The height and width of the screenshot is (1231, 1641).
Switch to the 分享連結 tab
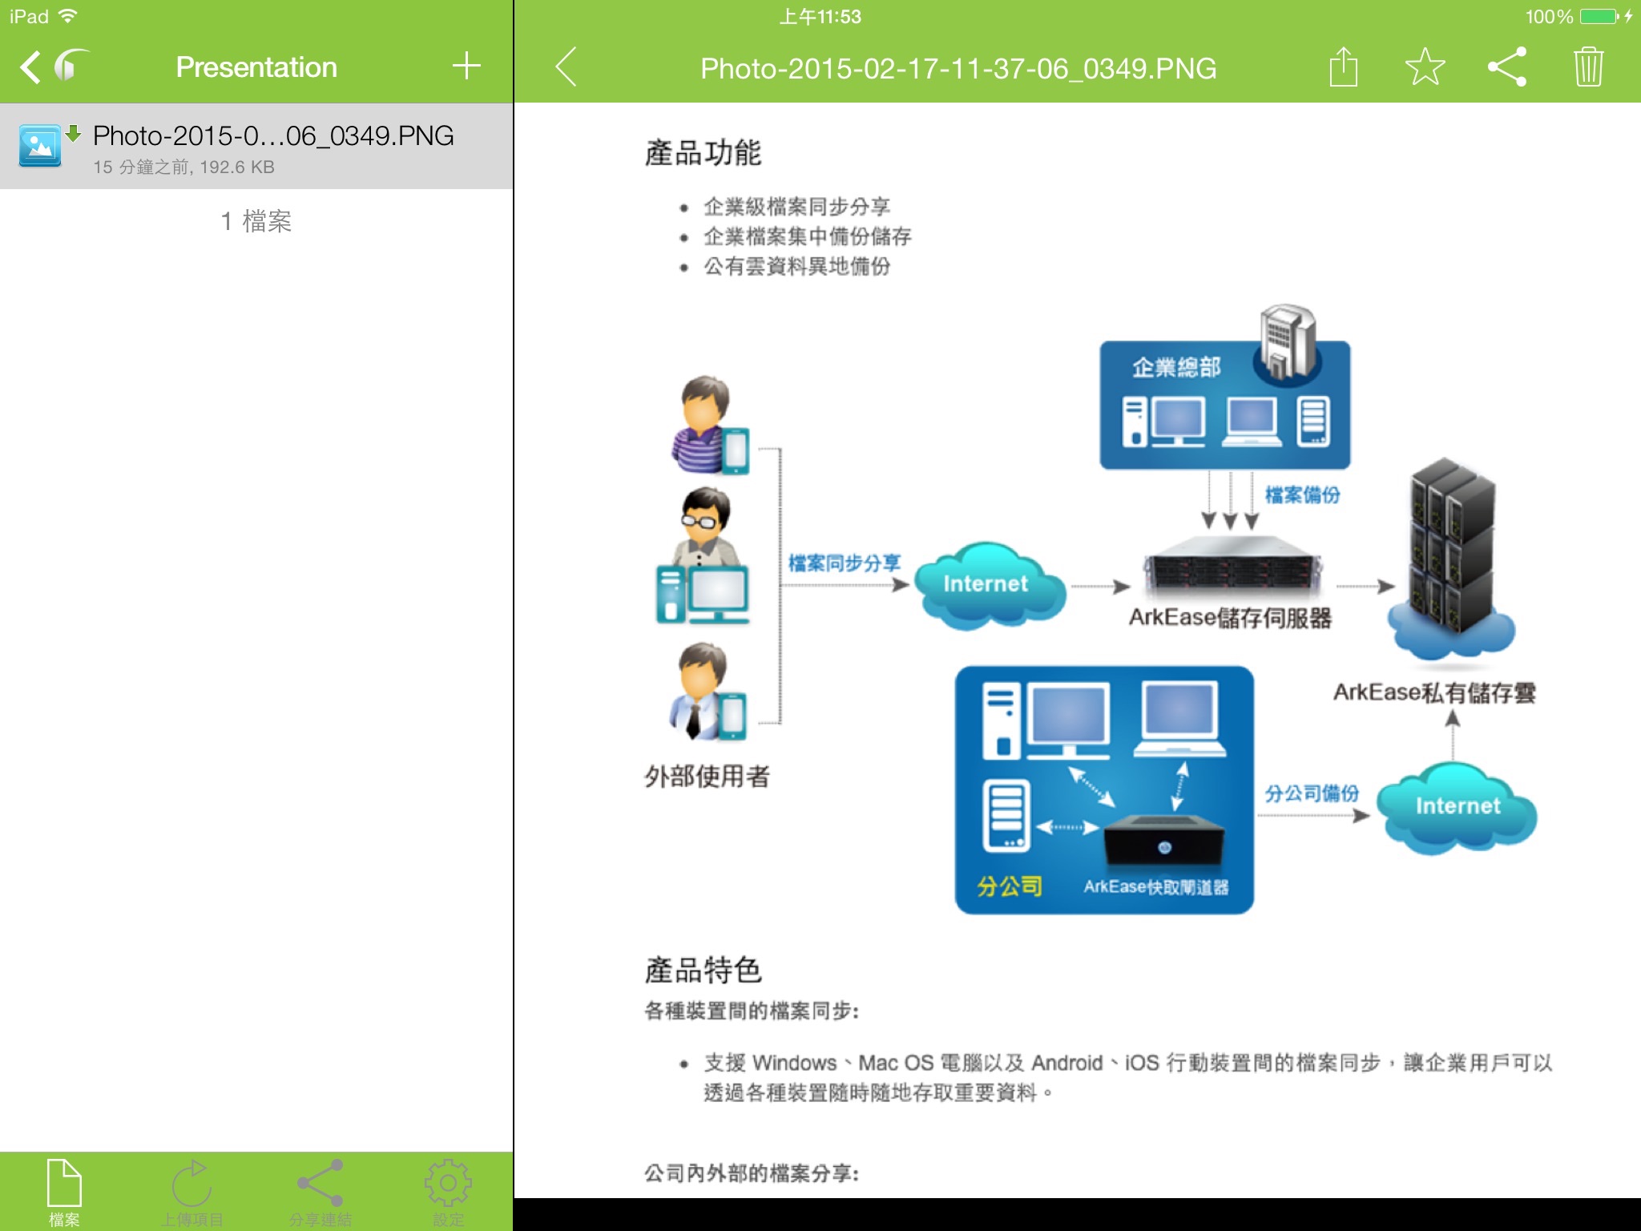point(321,1192)
